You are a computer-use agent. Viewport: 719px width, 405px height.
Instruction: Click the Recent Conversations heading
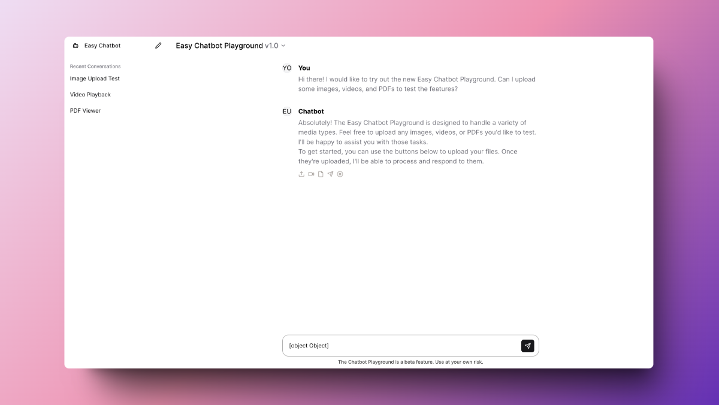coord(95,67)
